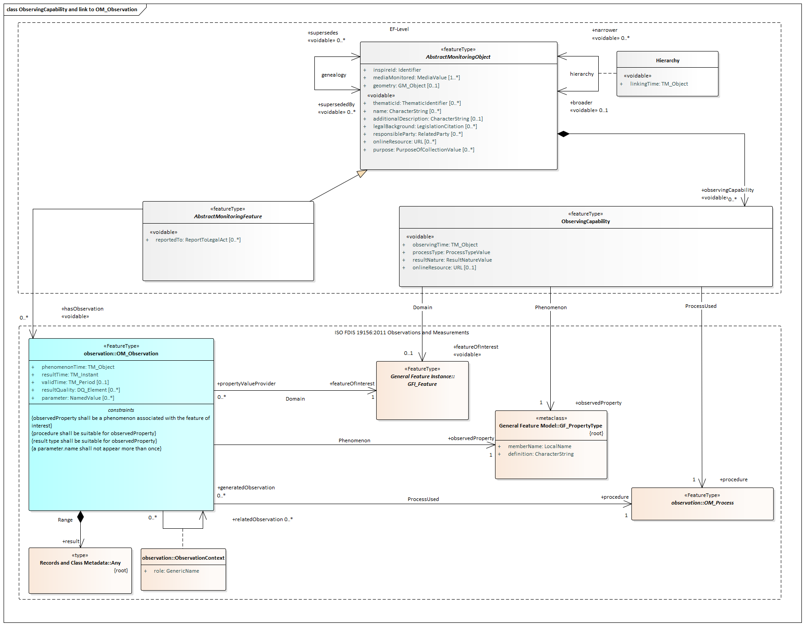Select AbstractMonitoringFeature class title
The height and width of the screenshot is (626, 805).
coord(228,216)
